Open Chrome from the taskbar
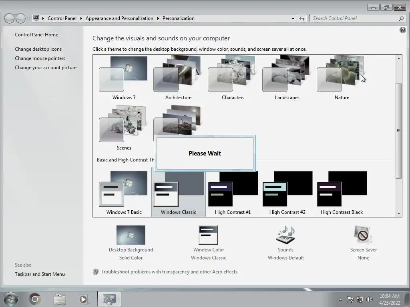The width and height of the screenshot is (410, 307). pyautogui.click(x=35, y=299)
